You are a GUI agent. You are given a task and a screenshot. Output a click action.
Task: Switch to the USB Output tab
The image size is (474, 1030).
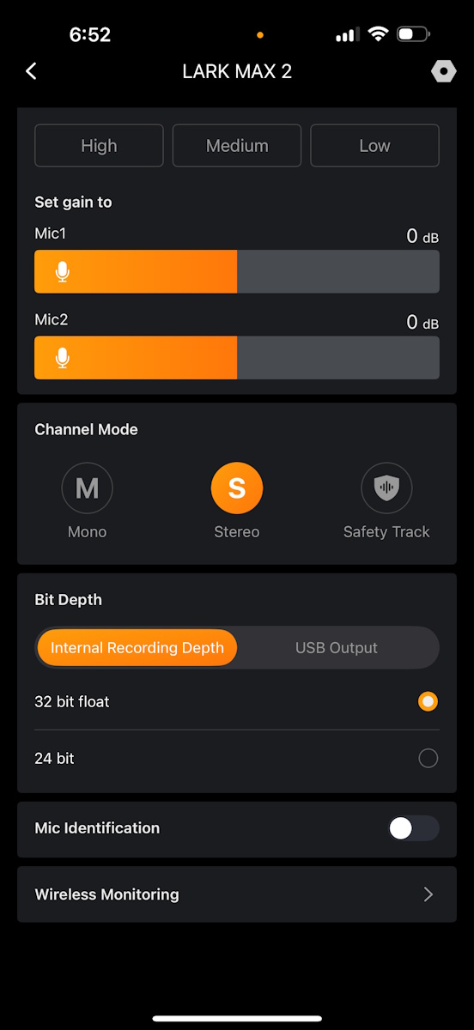[337, 648]
